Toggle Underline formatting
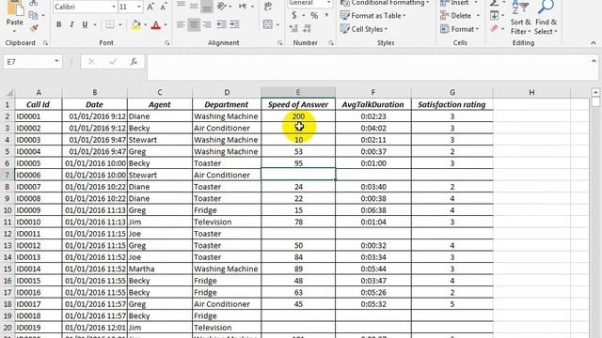 point(85,25)
